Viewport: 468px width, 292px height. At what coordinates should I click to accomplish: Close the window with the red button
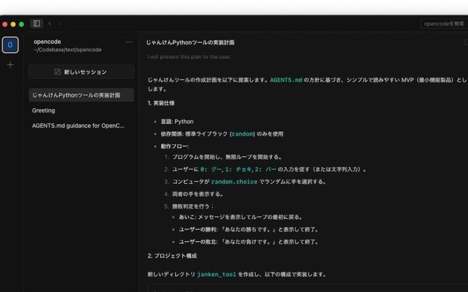pos(5,24)
